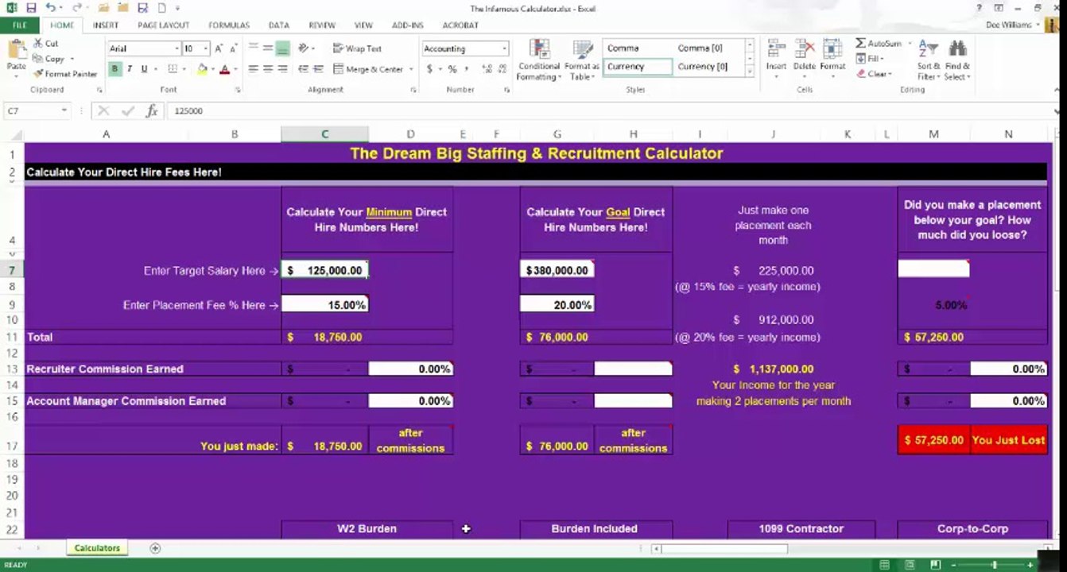This screenshot has height=572, width=1067.
Task: Toggle Underline formatting
Action: [x=144, y=69]
